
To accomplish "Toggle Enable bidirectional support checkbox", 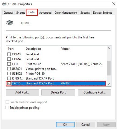I will (7, 102).
